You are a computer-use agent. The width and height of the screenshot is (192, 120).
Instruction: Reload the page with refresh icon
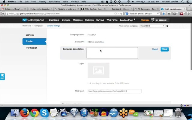[x=121, y=14]
